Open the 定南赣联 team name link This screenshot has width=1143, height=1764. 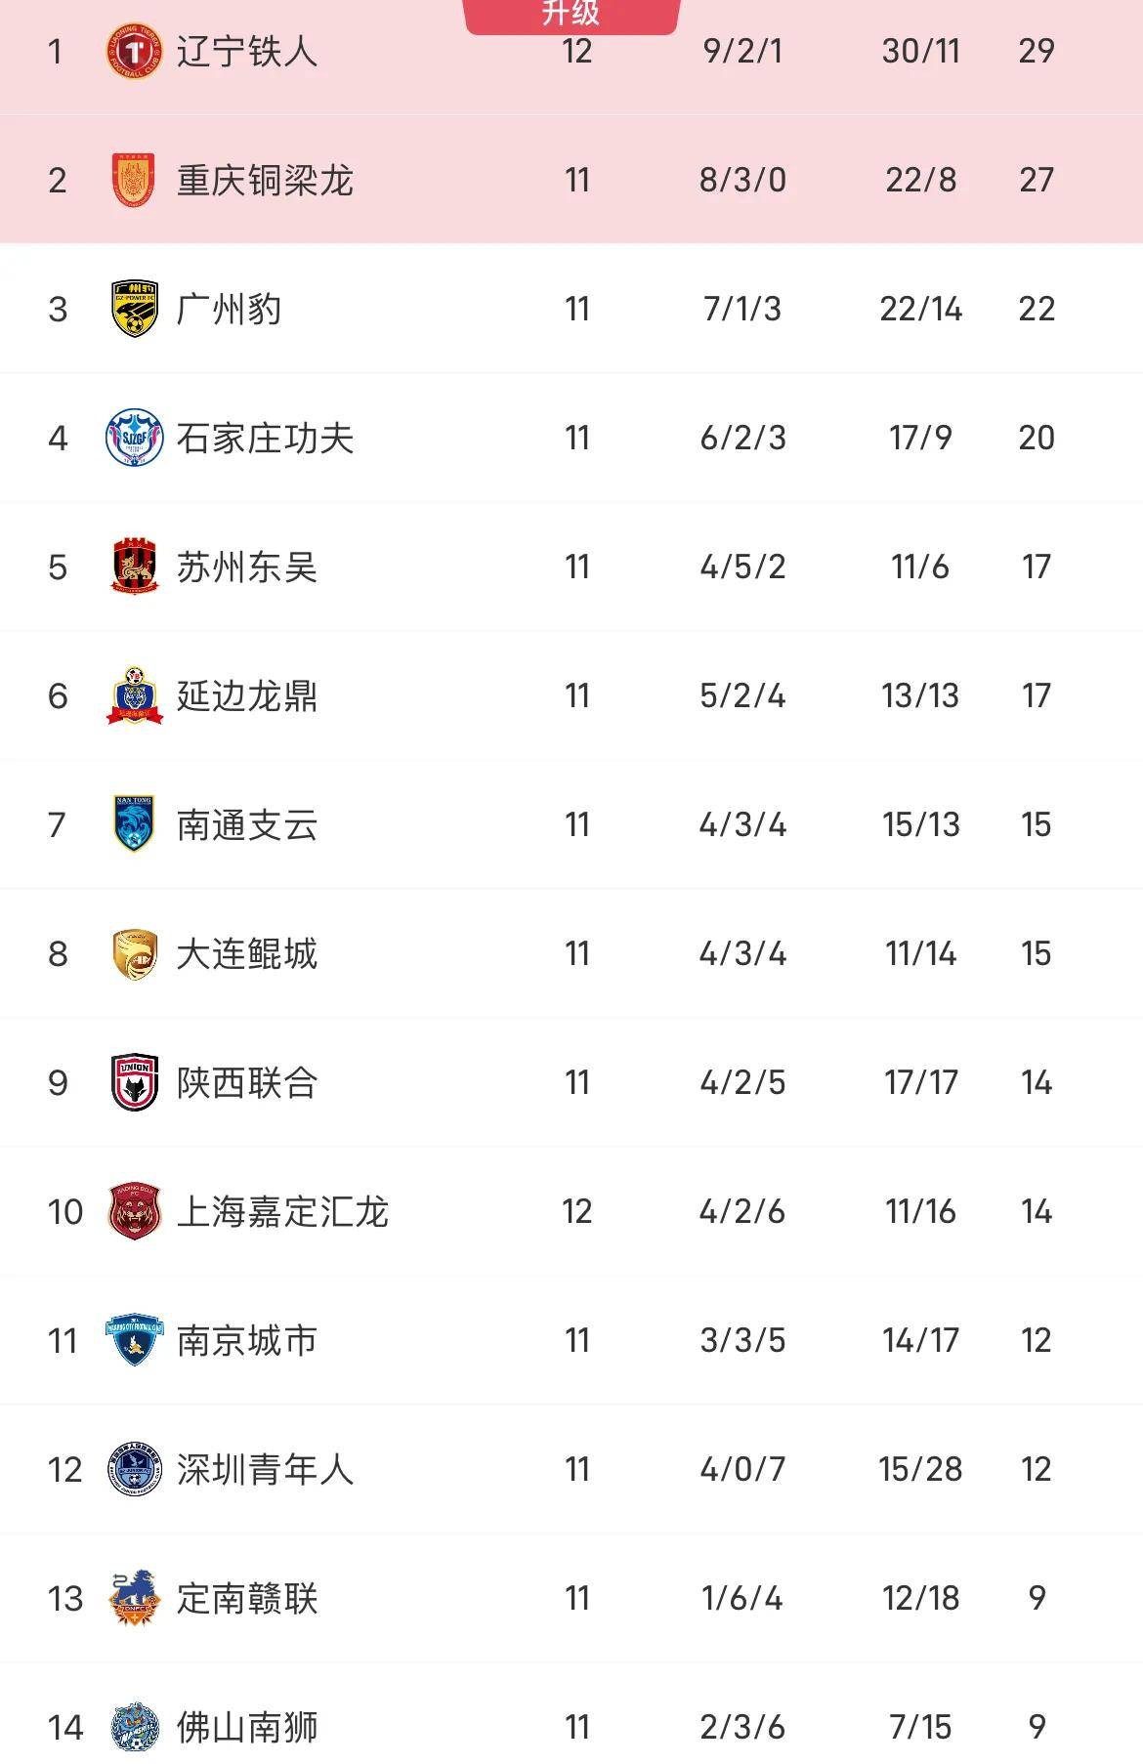pyautogui.click(x=247, y=1599)
